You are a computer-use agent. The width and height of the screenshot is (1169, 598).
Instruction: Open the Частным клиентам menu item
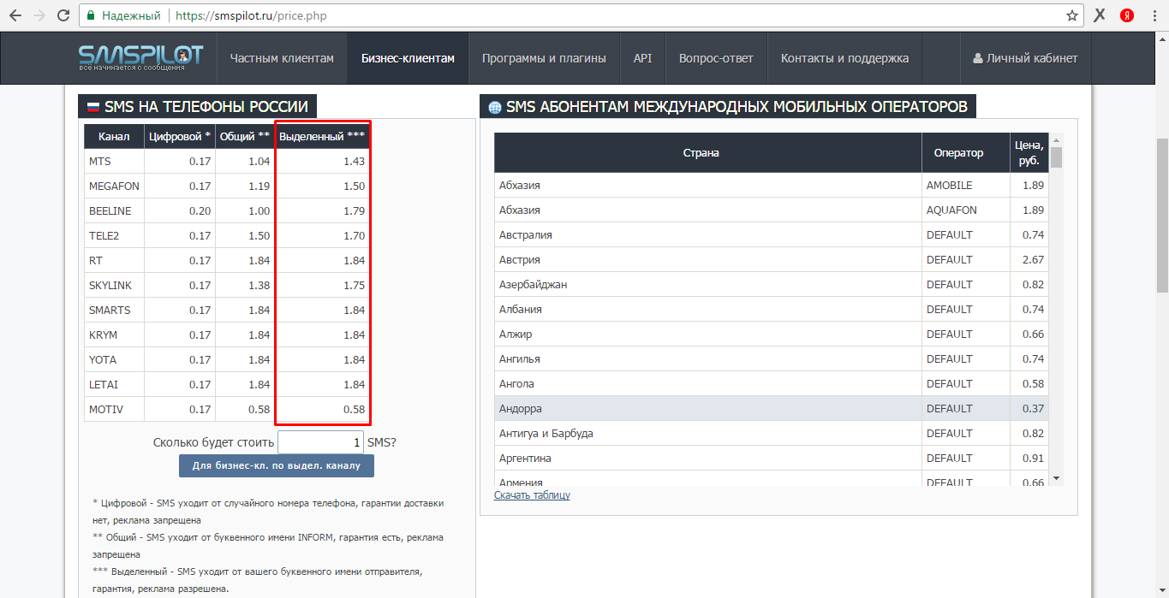pos(282,58)
